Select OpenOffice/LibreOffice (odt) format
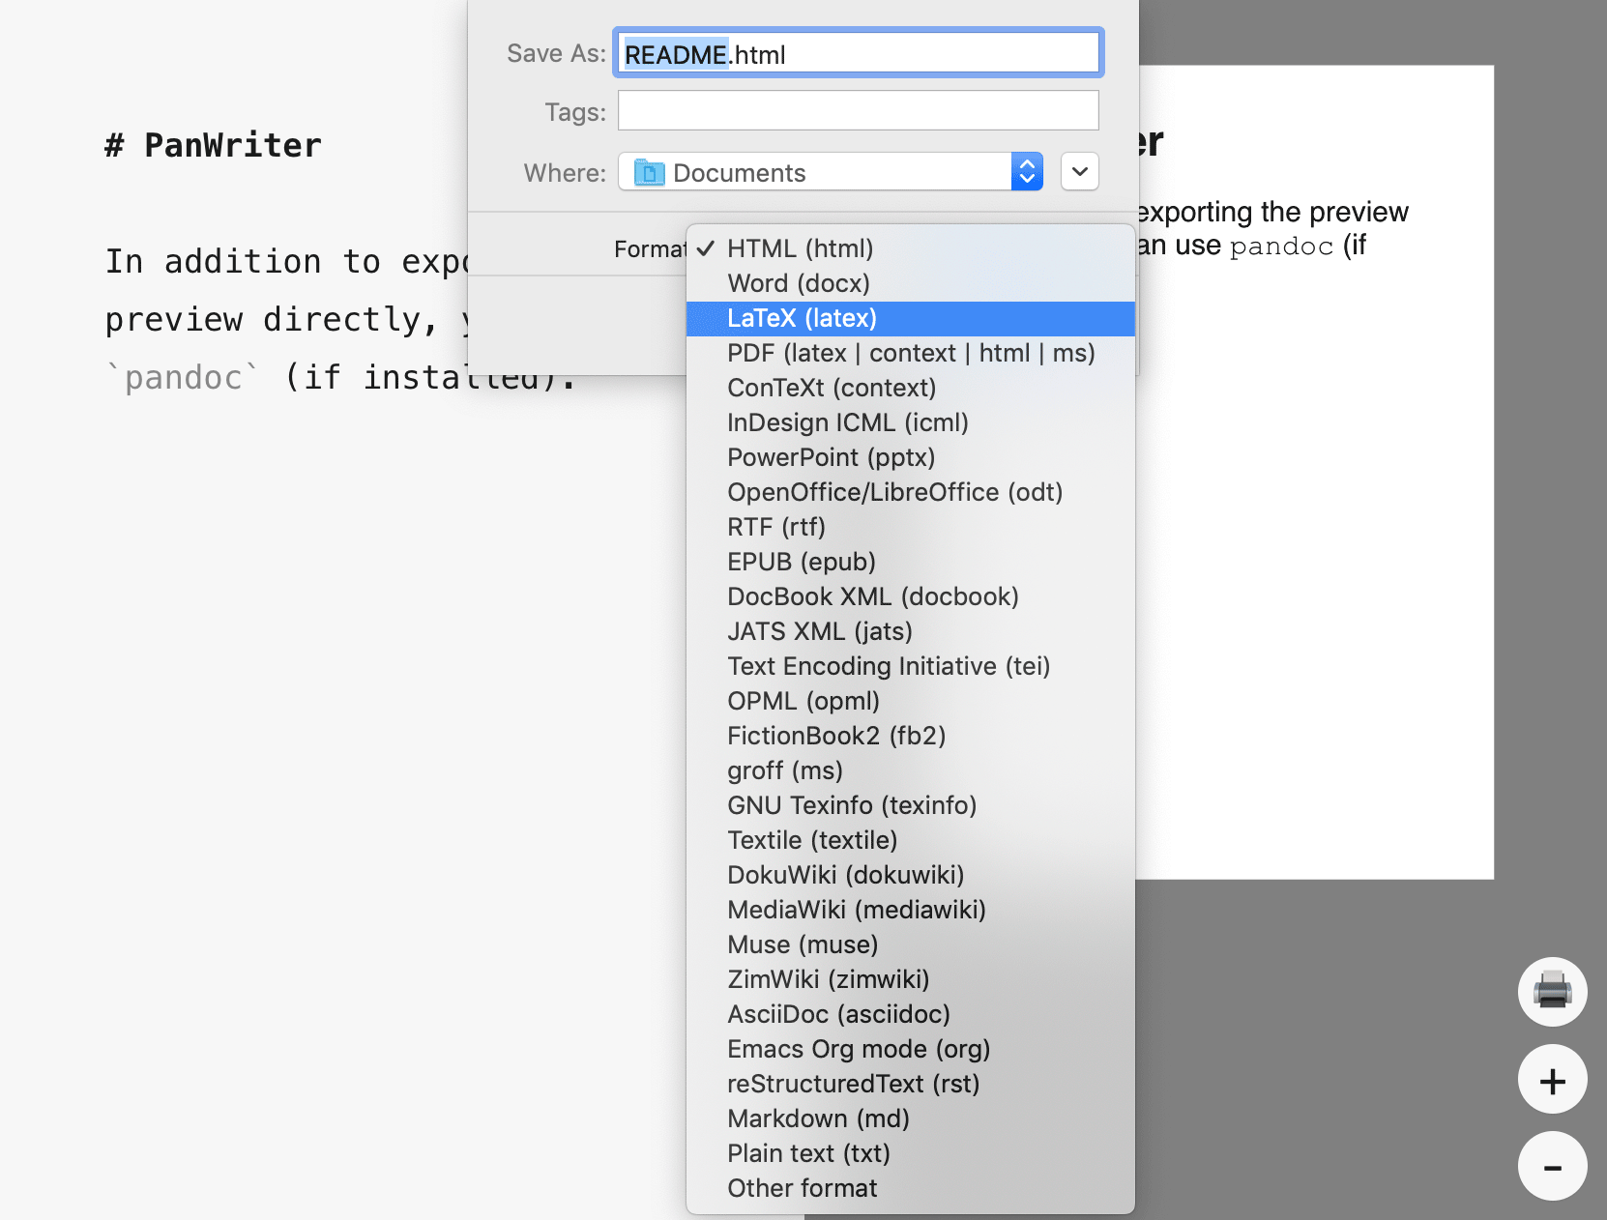 911,492
